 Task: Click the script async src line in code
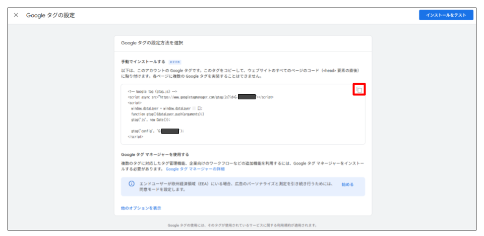point(201,97)
